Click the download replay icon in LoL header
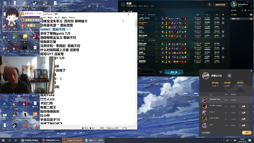254x143 pixels. (209, 4)
